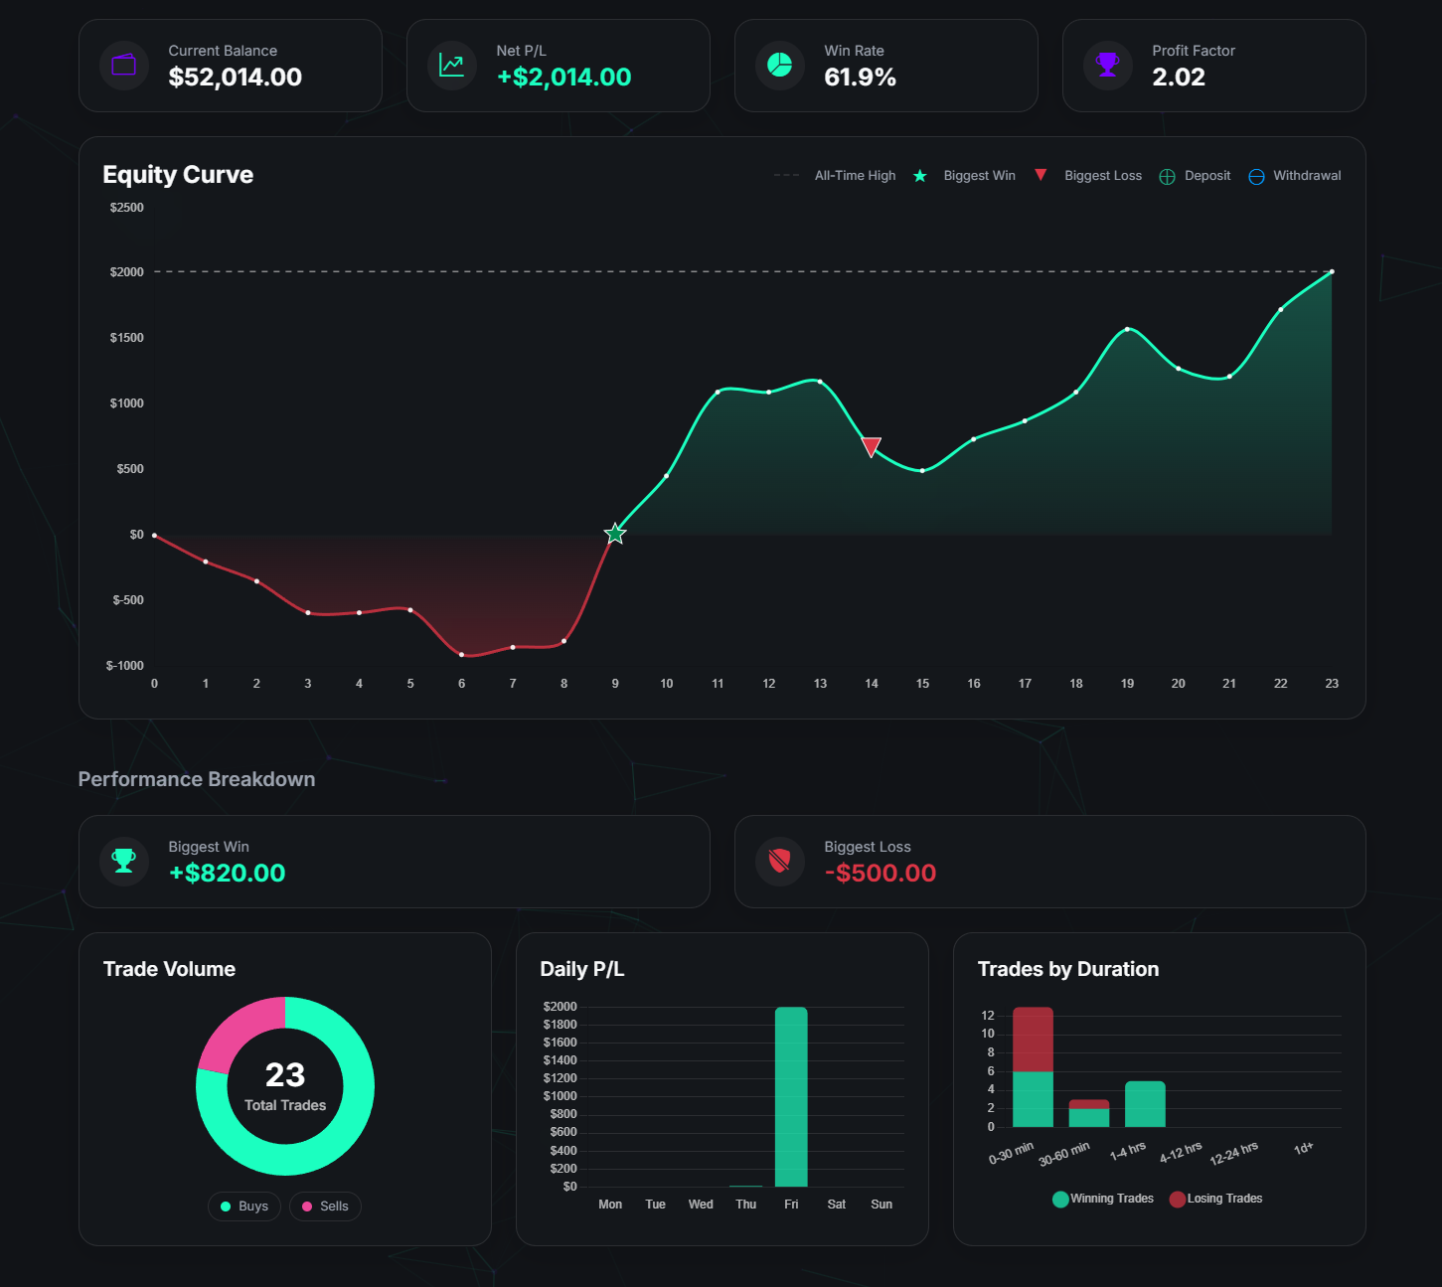This screenshot has height=1287, width=1442.
Task: Toggle Losing Trades in Trades by Duration legend
Action: (x=1215, y=1199)
